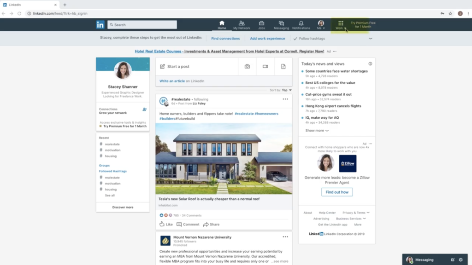This screenshot has height=265, width=472.
Task: Toggle Follow hashtags step
Action: click(x=309, y=39)
